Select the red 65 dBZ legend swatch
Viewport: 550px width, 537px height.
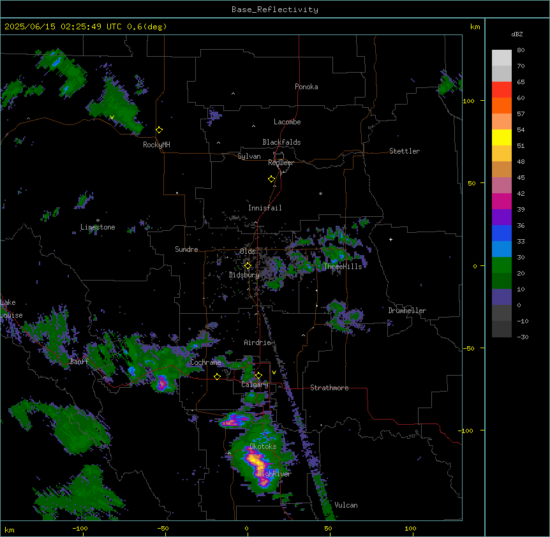[x=502, y=90]
